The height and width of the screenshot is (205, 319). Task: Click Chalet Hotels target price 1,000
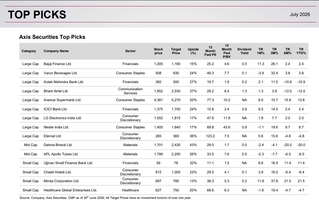[176, 172]
